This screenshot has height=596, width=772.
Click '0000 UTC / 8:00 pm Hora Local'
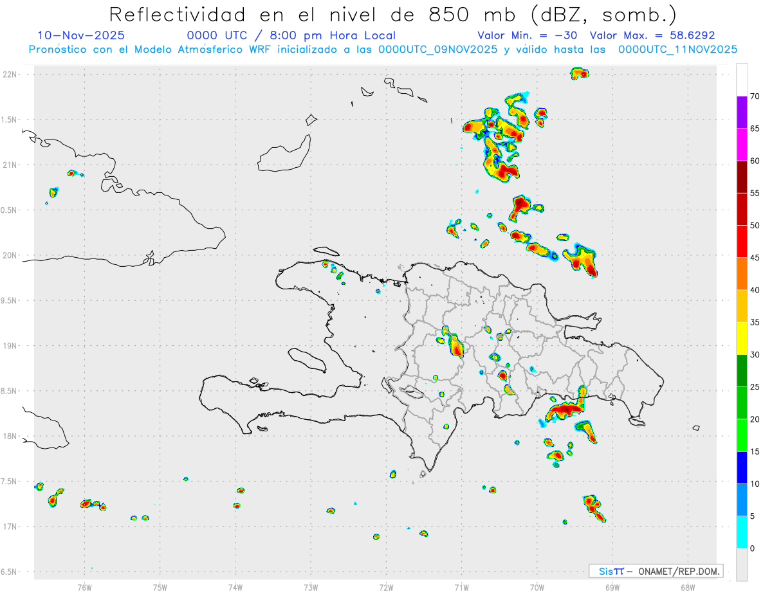pyautogui.click(x=291, y=35)
